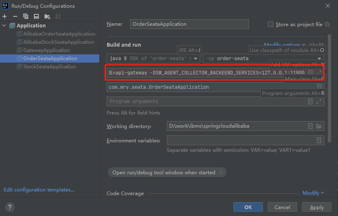Click the Cancel button
Screen dimensions: 338x216
pyautogui.click(x=282, y=207)
